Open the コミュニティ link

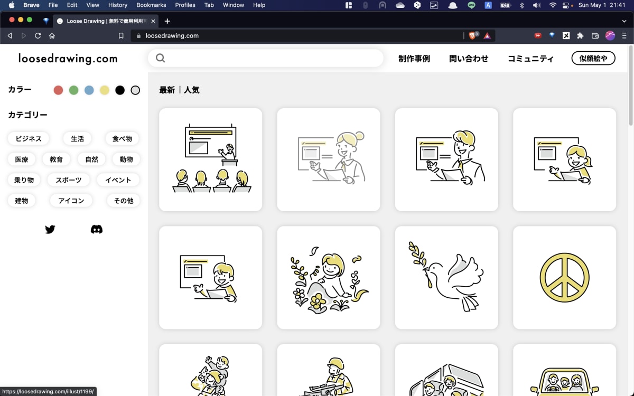(530, 59)
